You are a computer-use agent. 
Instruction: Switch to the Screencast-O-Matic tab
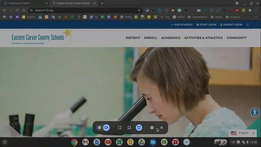pos(25,3)
